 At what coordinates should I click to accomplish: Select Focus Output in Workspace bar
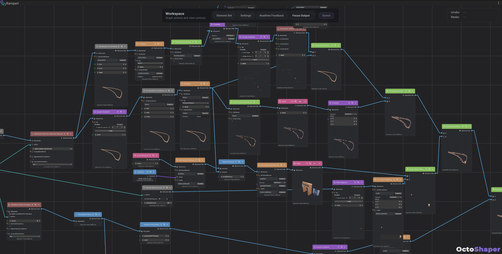click(301, 15)
